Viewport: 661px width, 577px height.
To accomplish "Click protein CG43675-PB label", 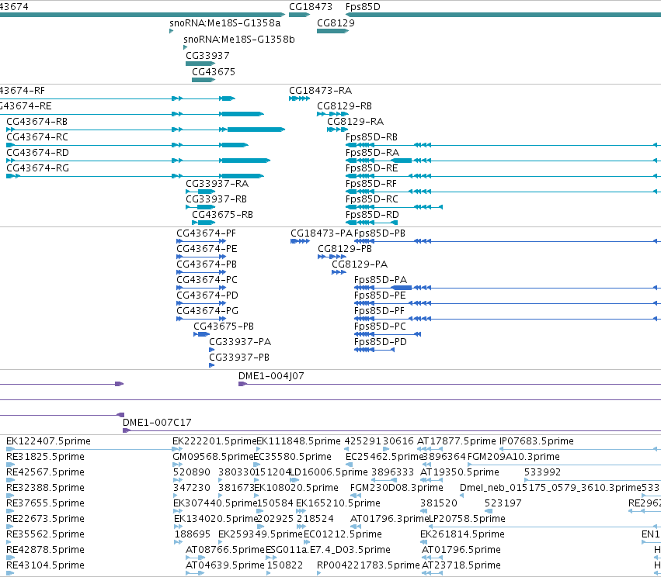I will click(x=224, y=327).
